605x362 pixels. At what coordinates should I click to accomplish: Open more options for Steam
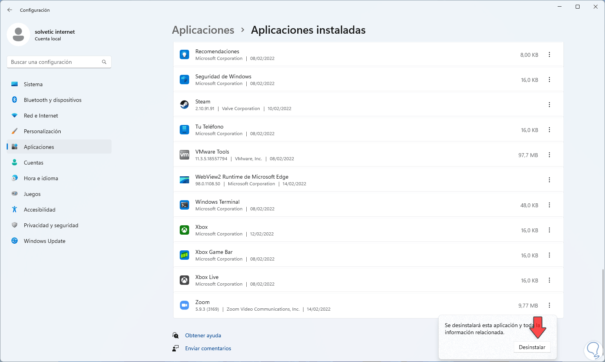tap(549, 105)
